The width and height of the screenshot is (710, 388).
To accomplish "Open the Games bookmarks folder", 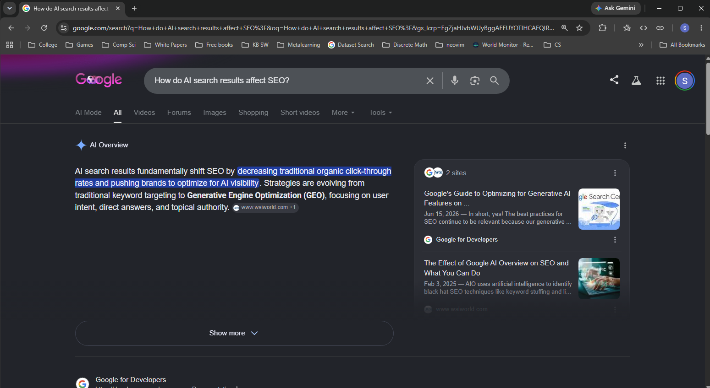I will click(x=79, y=45).
